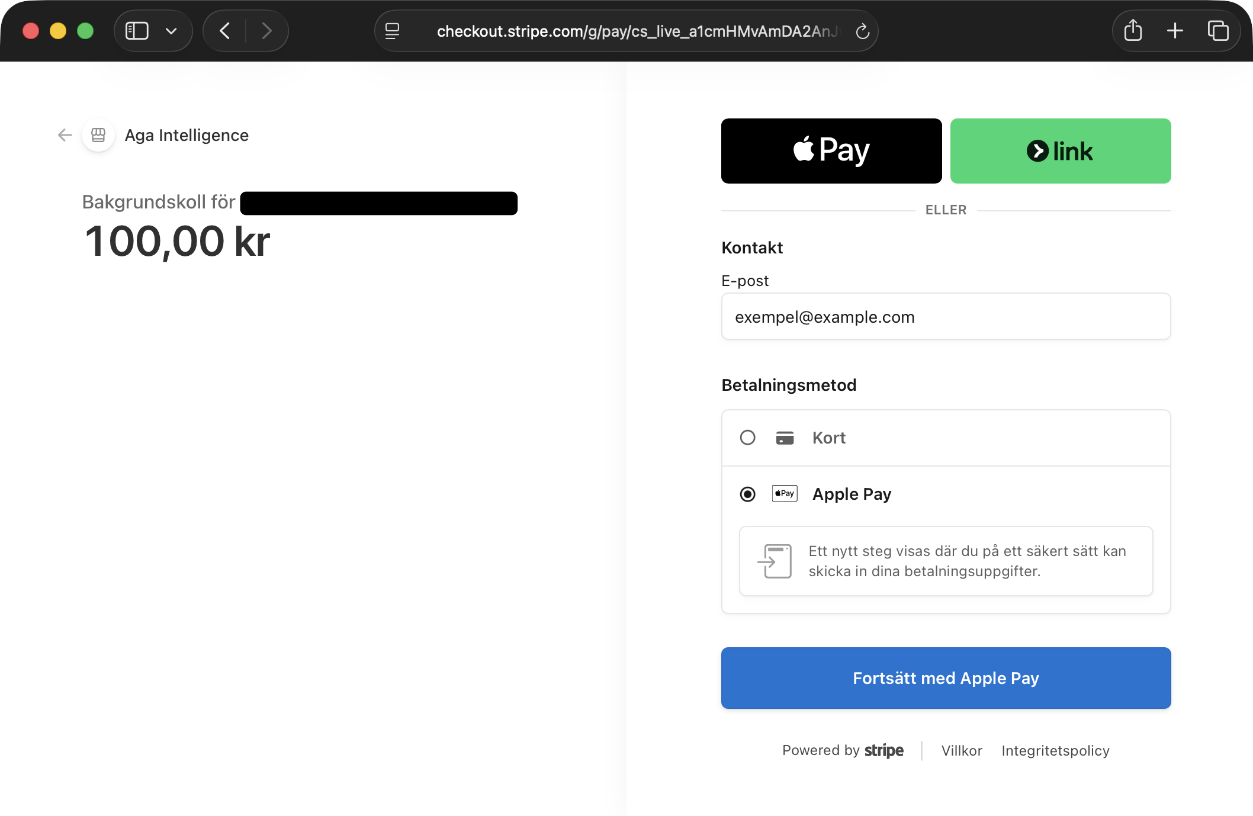Screen dimensions: 1253x816
Task: Minimize the window with the yellow button
Action: pyautogui.click(x=58, y=31)
